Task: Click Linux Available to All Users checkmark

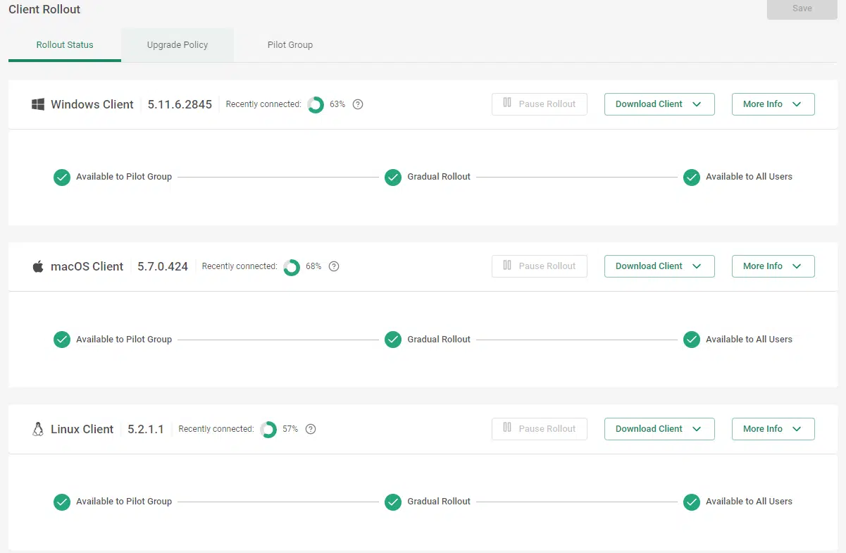Action: coord(692,502)
